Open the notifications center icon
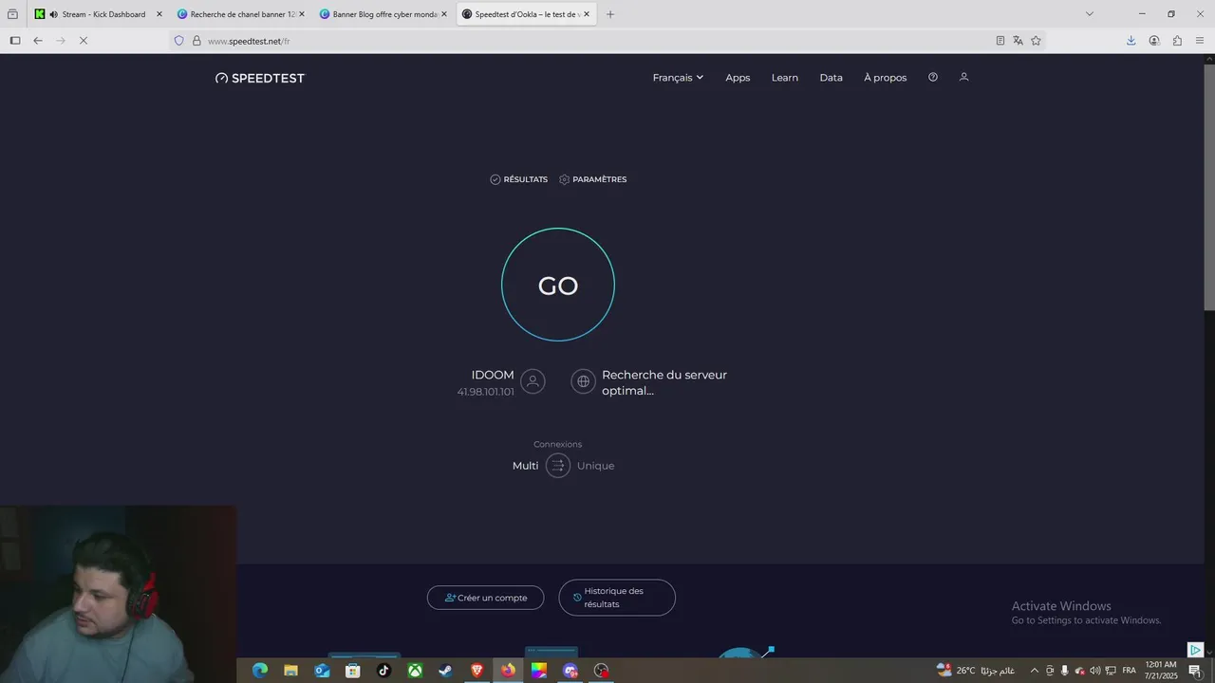The height and width of the screenshot is (683, 1215). coord(1195,671)
